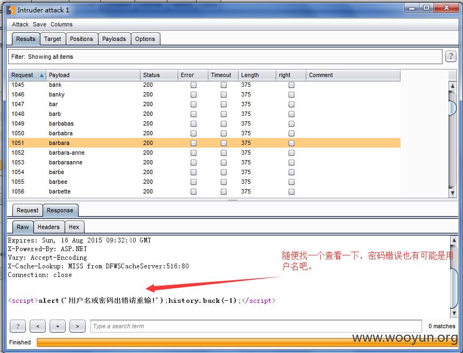Click the 0 matches label
463x353 pixels.
pyautogui.click(x=442, y=326)
